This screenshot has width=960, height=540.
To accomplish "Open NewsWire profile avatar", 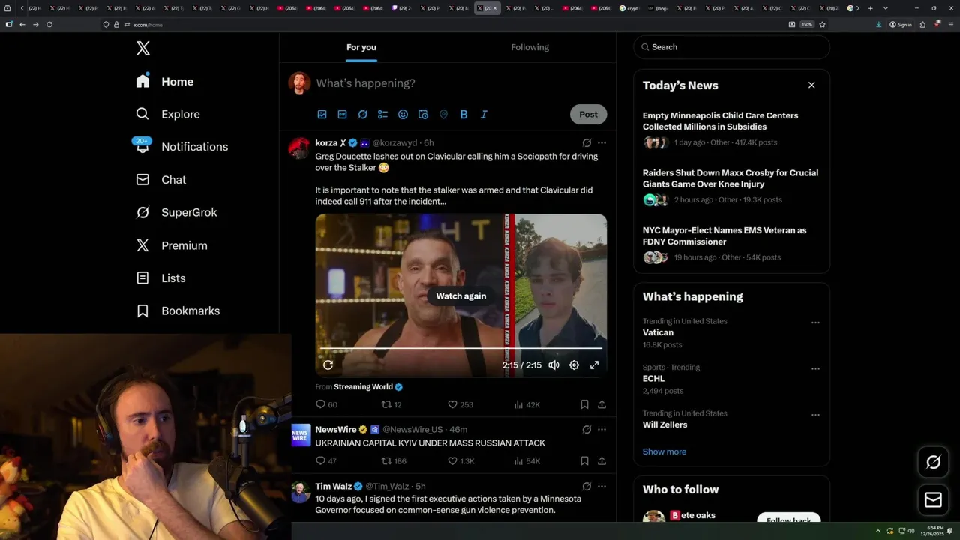I will 300,435.
